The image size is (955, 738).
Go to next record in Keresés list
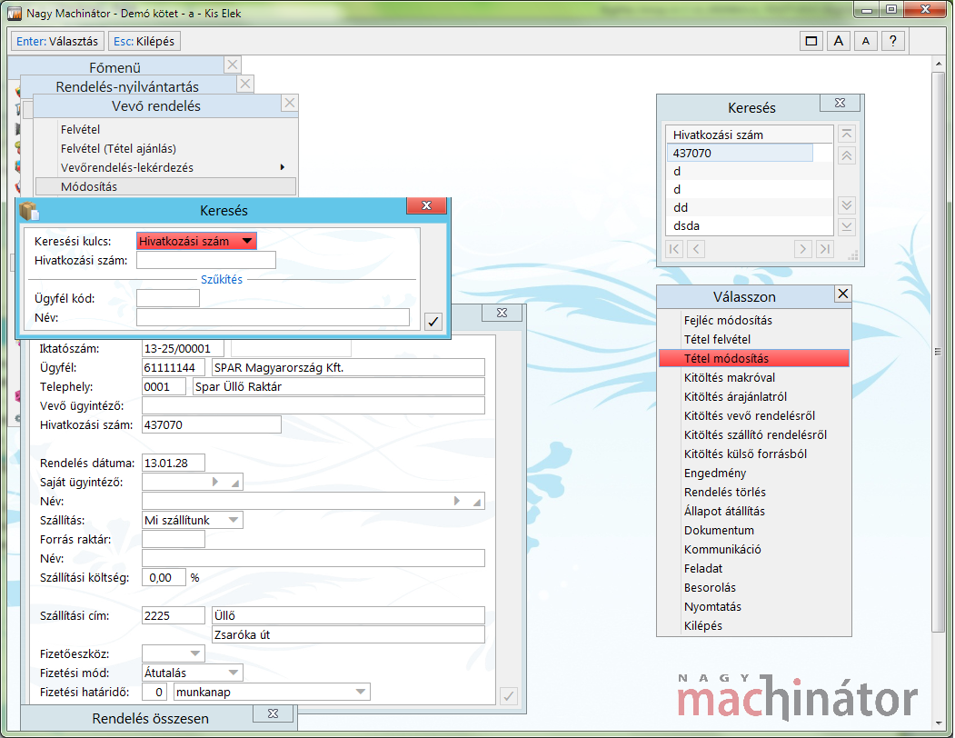tap(802, 249)
